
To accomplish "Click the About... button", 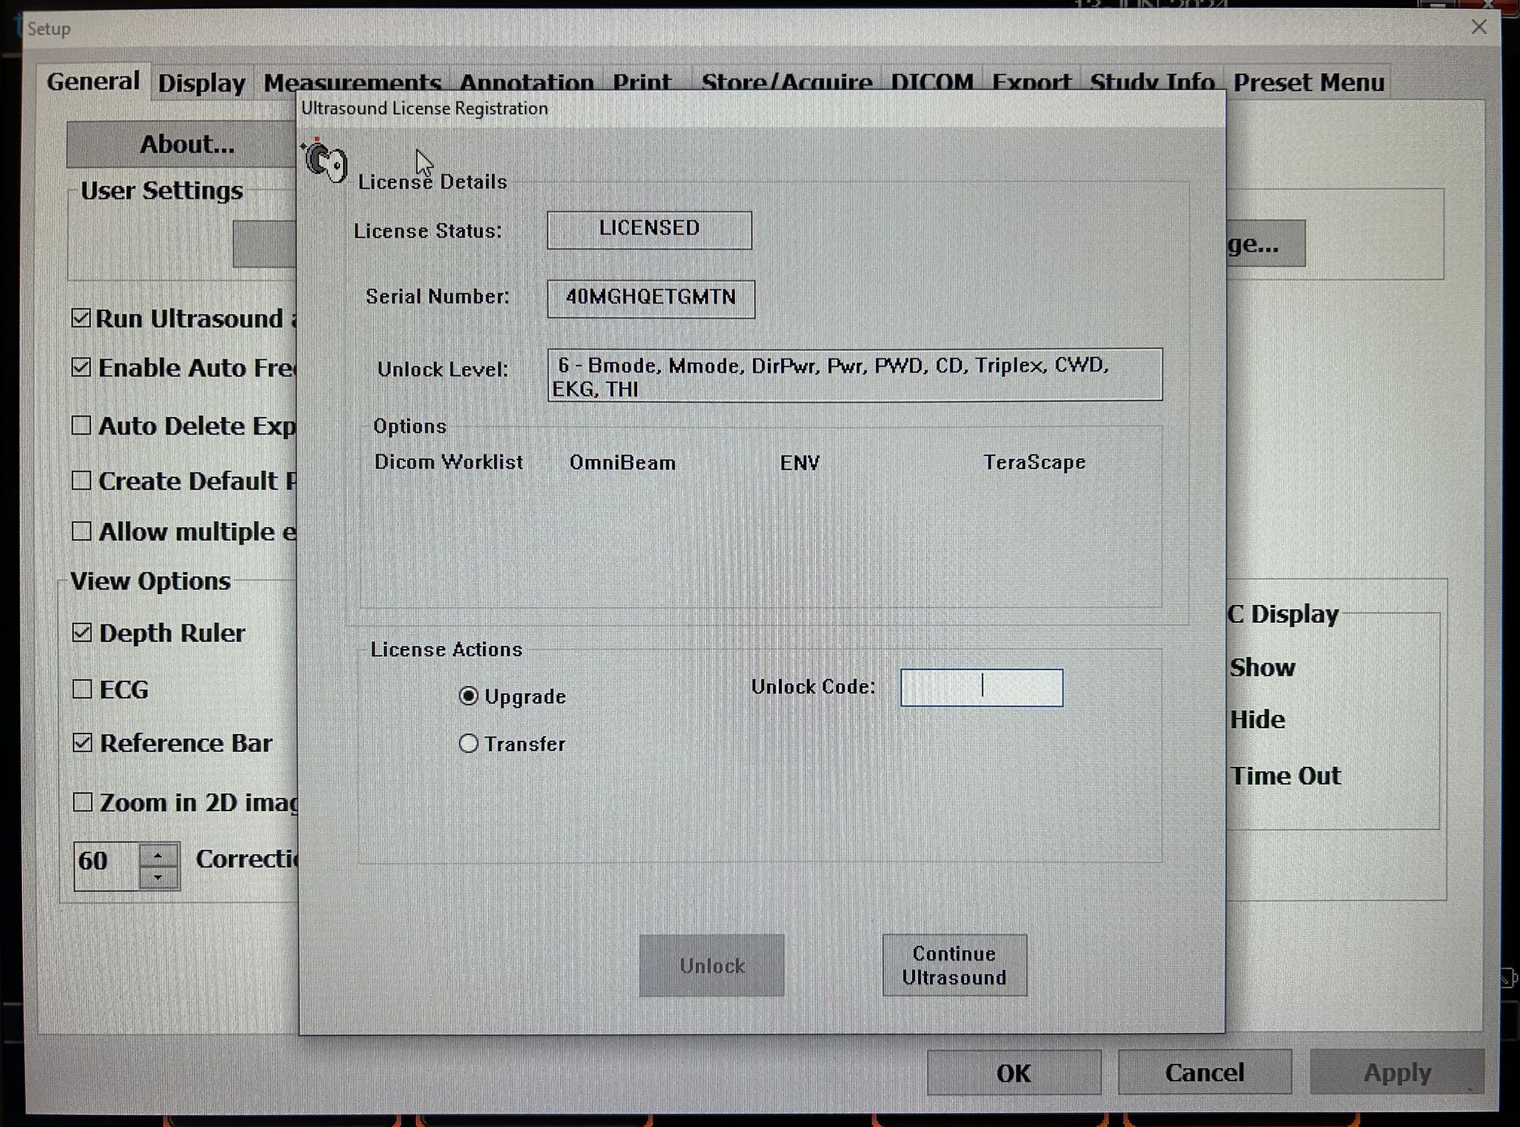I will (187, 144).
